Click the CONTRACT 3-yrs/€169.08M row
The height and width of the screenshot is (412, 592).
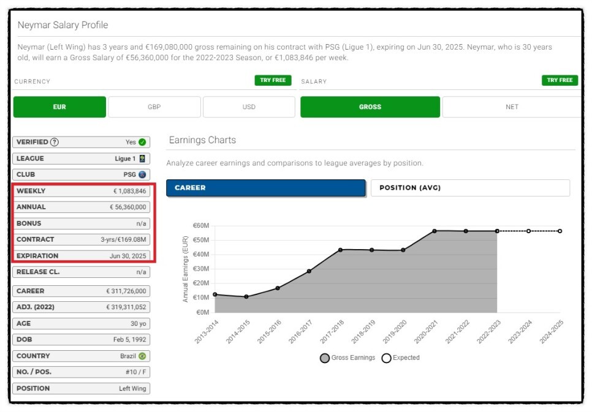[x=81, y=239]
